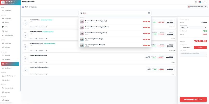The height and width of the screenshot is (104, 209).
Task: Click Complete Luxury Grooming (Large) thumbnail
Action: 82,21
